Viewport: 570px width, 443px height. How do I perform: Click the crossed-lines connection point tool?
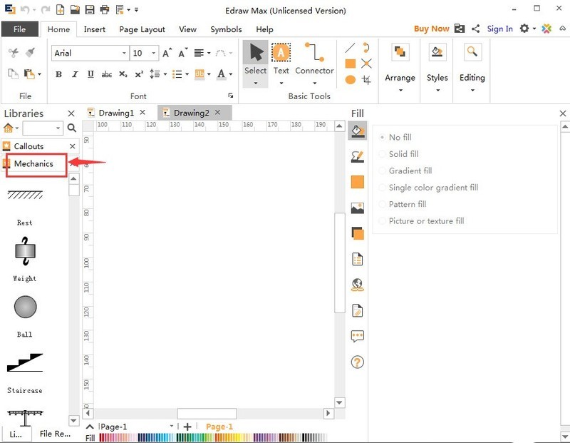[366, 63]
